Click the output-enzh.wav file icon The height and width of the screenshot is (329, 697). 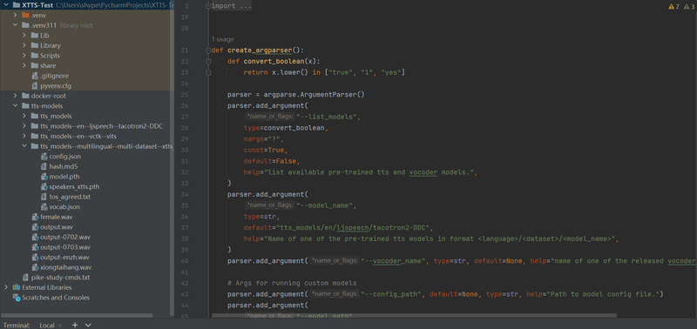35,258
